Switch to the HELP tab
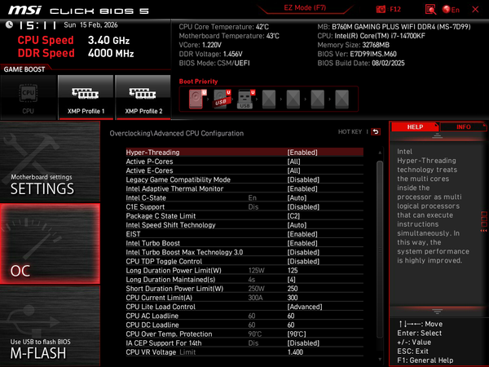Screen dimensions: 489x367 click(x=415, y=127)
